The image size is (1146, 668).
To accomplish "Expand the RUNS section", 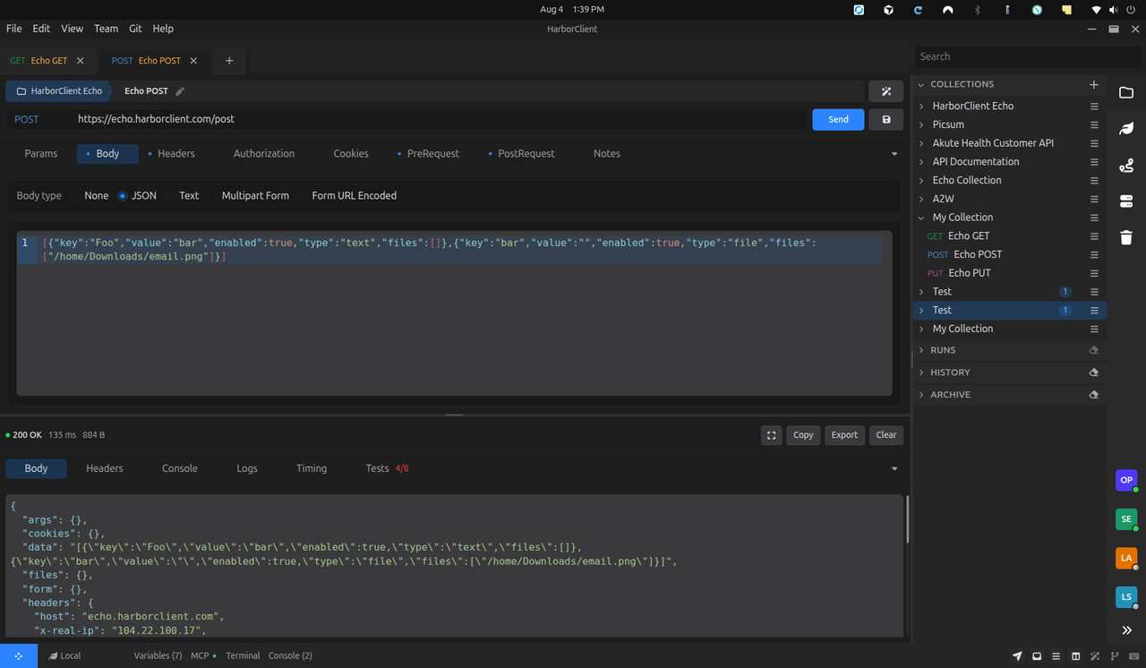I will click(921, 350).
